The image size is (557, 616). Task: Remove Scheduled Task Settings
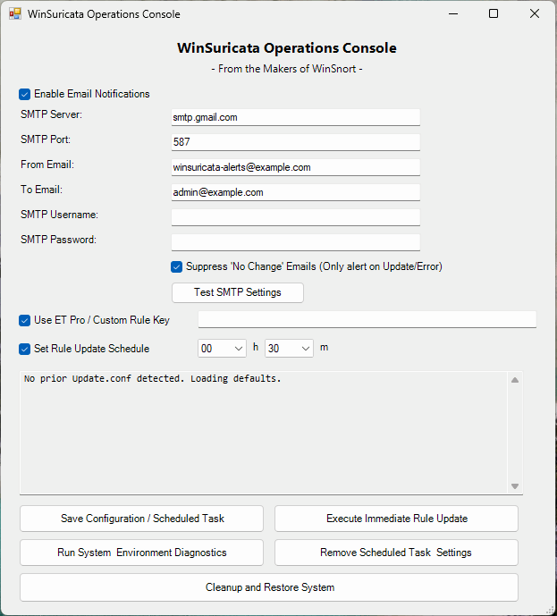point(396,553)
